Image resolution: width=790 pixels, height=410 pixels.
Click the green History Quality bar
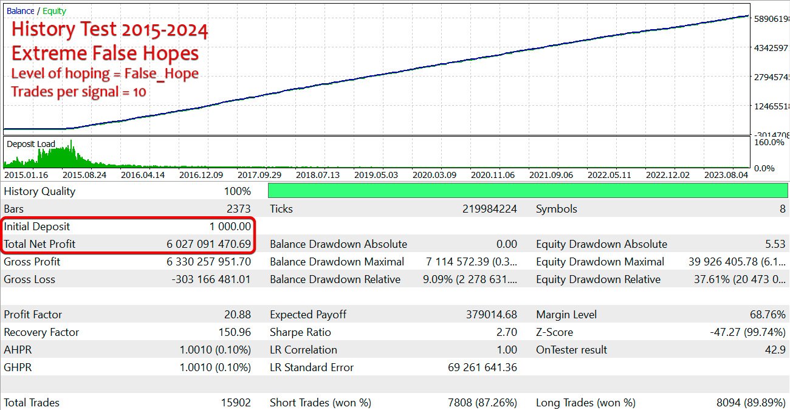[527, 191]
